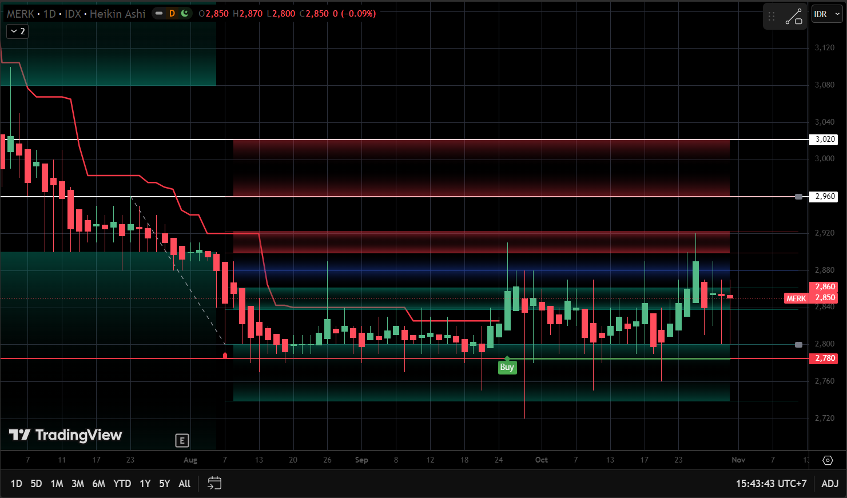The width and height of the screenshot is (847, 498).
Task: Toggle ADJ adjusted data mode
Action: 829,484
